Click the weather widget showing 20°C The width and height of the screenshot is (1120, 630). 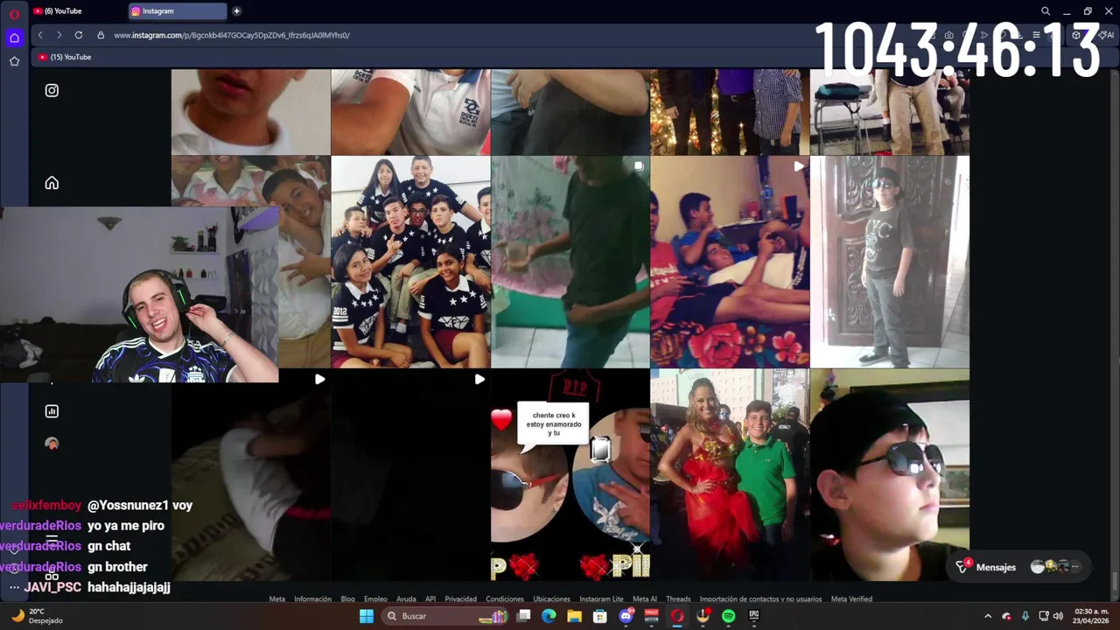click(x=35, y=616)
